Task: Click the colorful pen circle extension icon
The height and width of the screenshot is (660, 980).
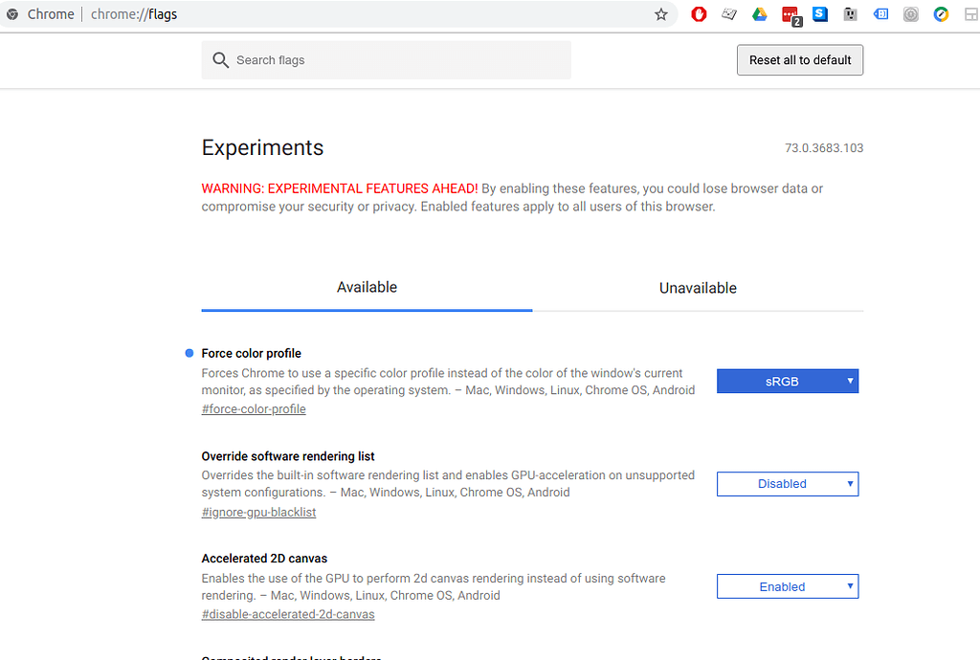Action: [942, 13]
